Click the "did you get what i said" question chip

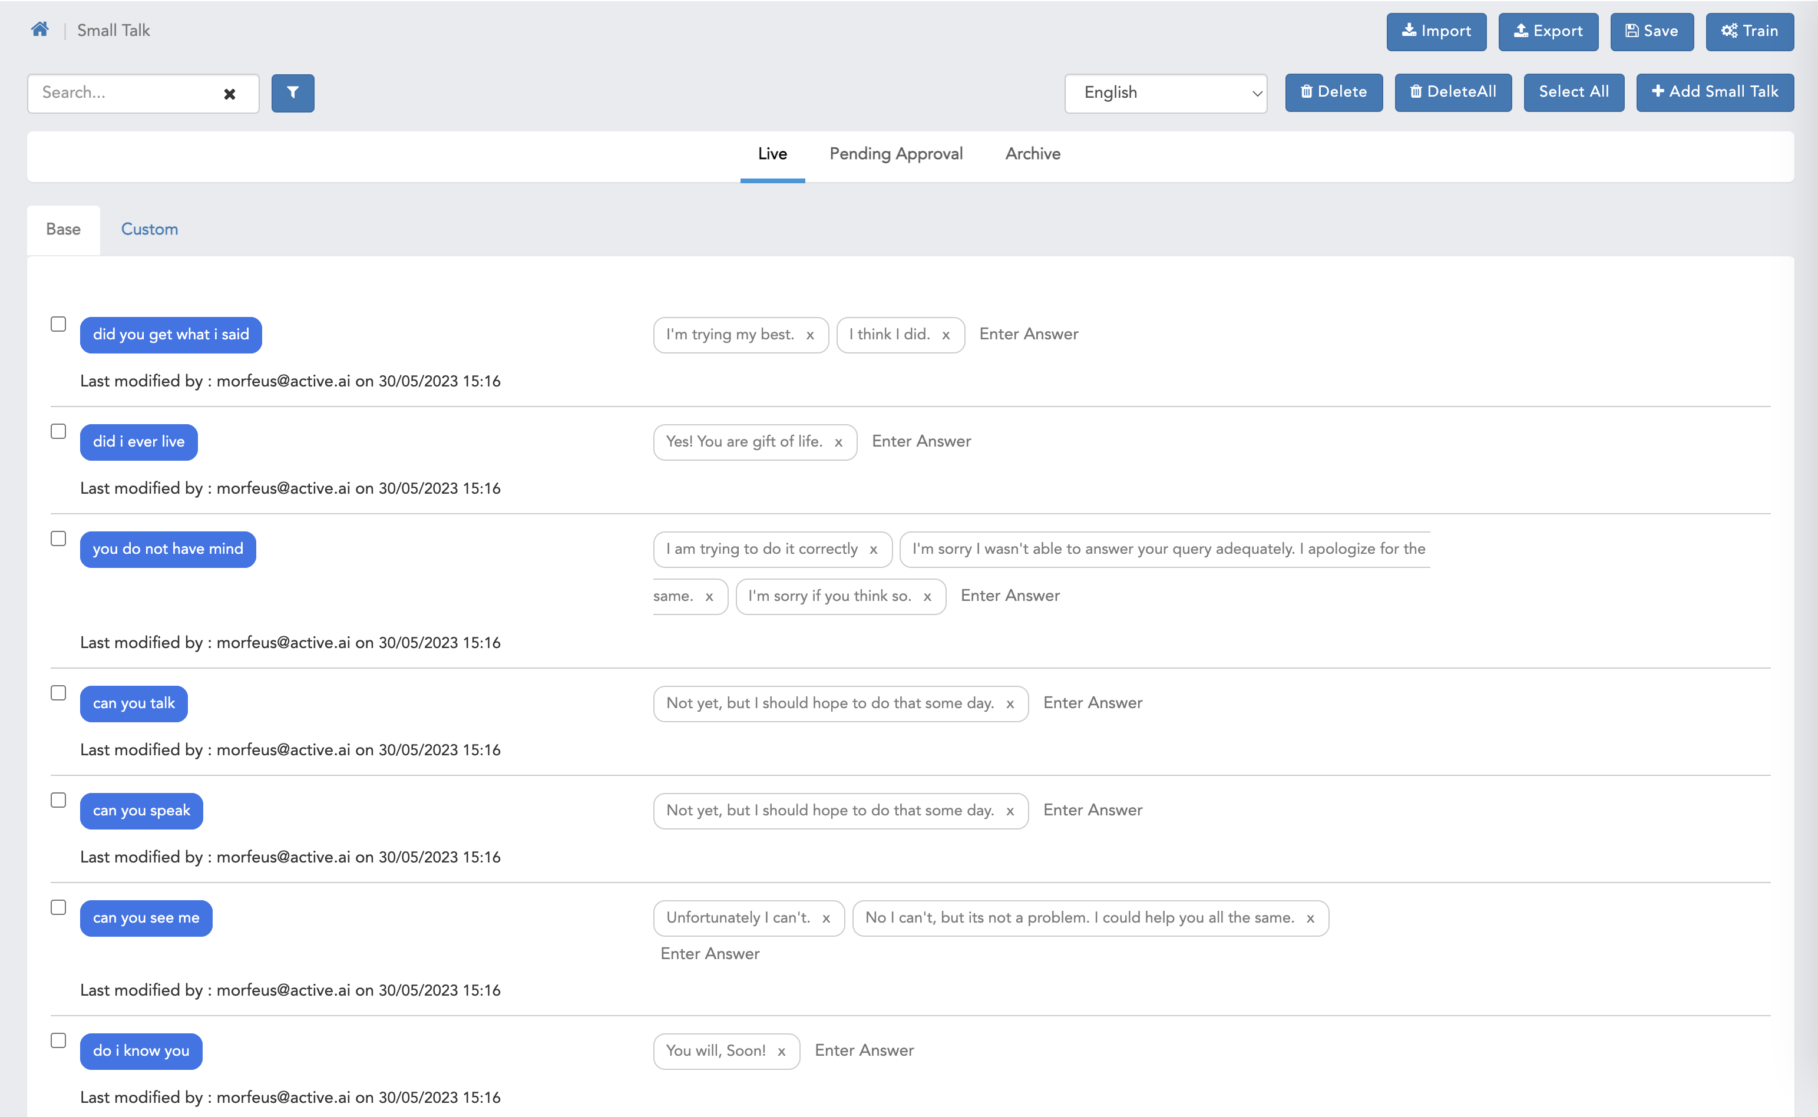pos(171,335)
